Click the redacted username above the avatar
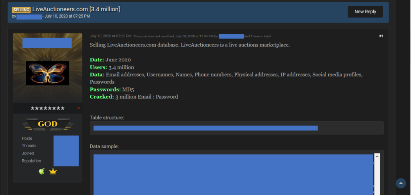 pyautogui.click(x=47, y=43)
